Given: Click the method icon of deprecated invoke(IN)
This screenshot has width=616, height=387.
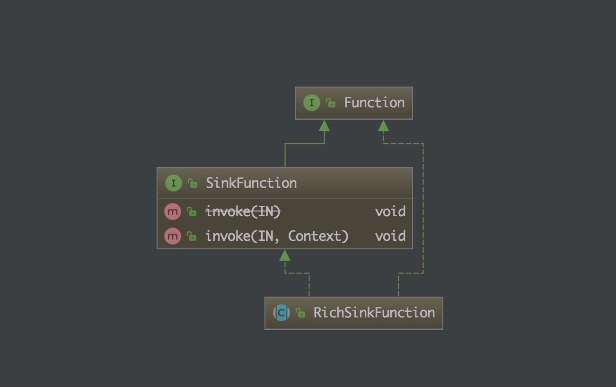Looking at the screenshot, I should point(173,211).
